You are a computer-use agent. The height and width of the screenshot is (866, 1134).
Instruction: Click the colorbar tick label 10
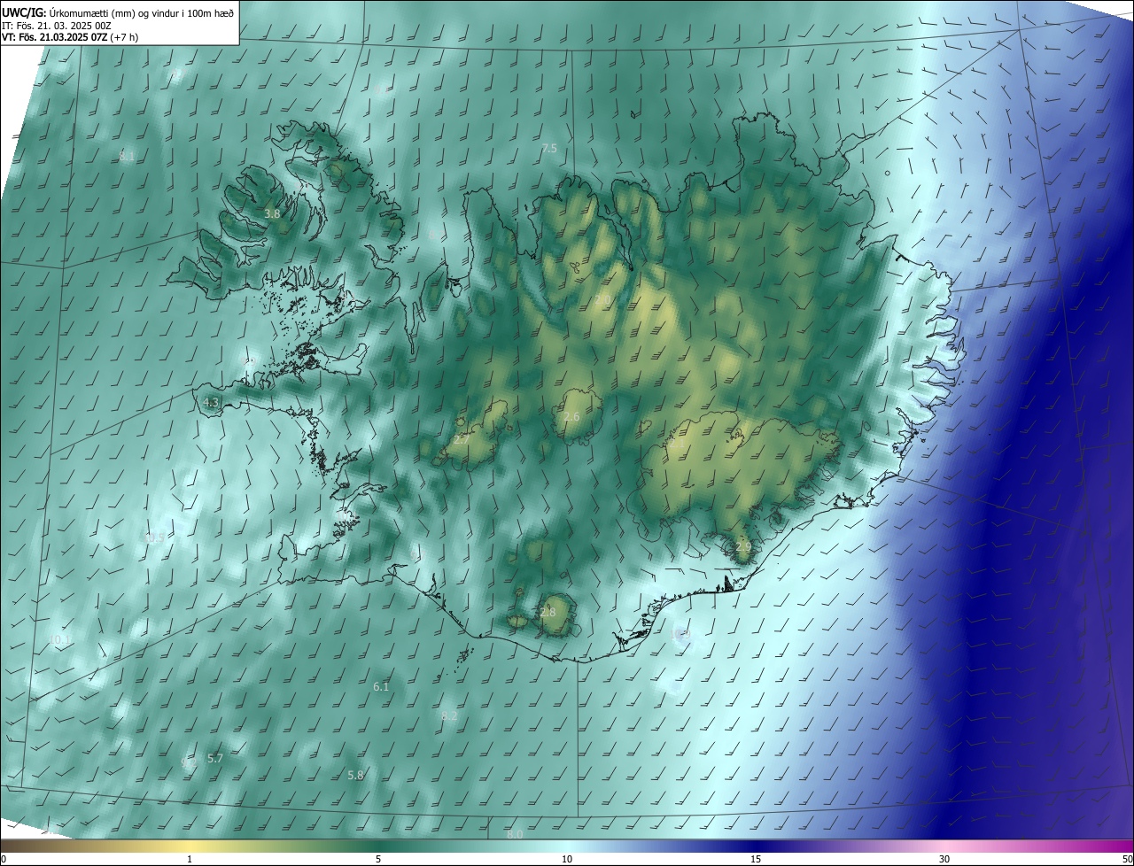pyautogui.click(x=567, y=859)
